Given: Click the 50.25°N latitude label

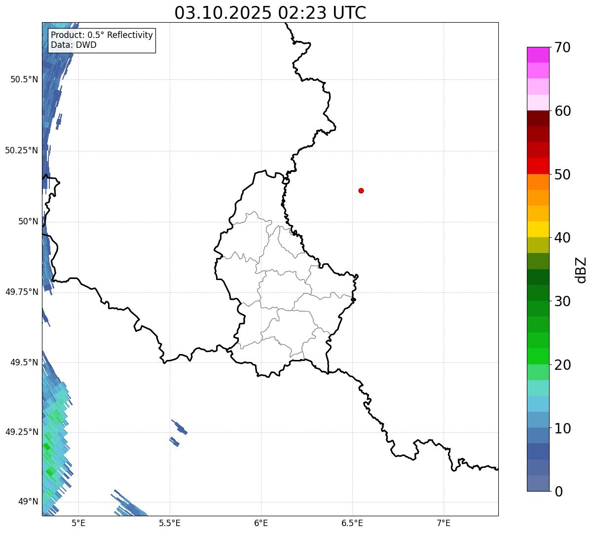Looking at the screenshot, I should point(21,150).
